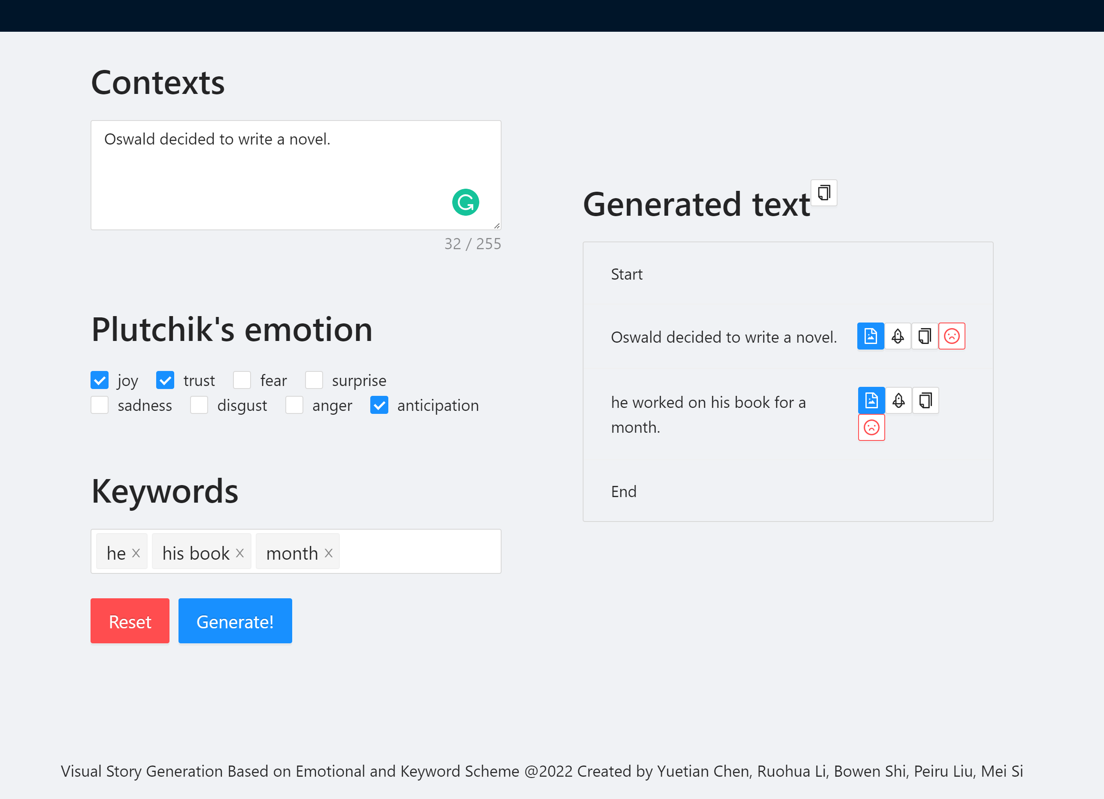This screenshot has width=1104, height=799.
Task: Click copy icon for 'he worked' sentence
Action: (x=926, y=401)
